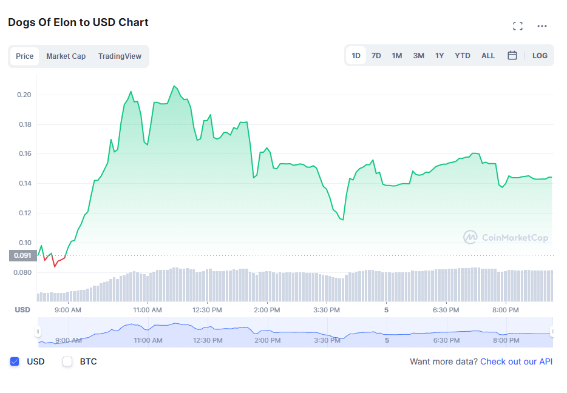567x393 pixels.
Task: Click the 3:30 PM x-axis time label
Action: click(327, 310)
